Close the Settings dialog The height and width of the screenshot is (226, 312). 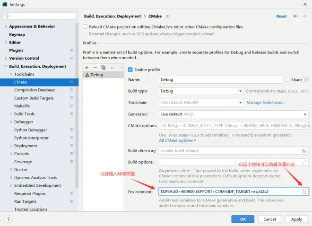coord(305,4)
